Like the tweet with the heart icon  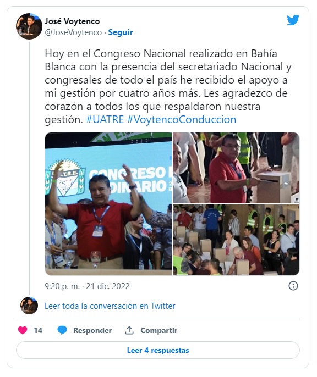(23, 330)
